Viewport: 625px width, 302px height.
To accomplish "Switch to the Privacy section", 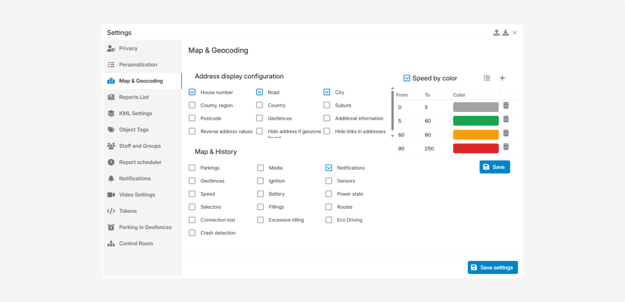I will tap(128, 48).
